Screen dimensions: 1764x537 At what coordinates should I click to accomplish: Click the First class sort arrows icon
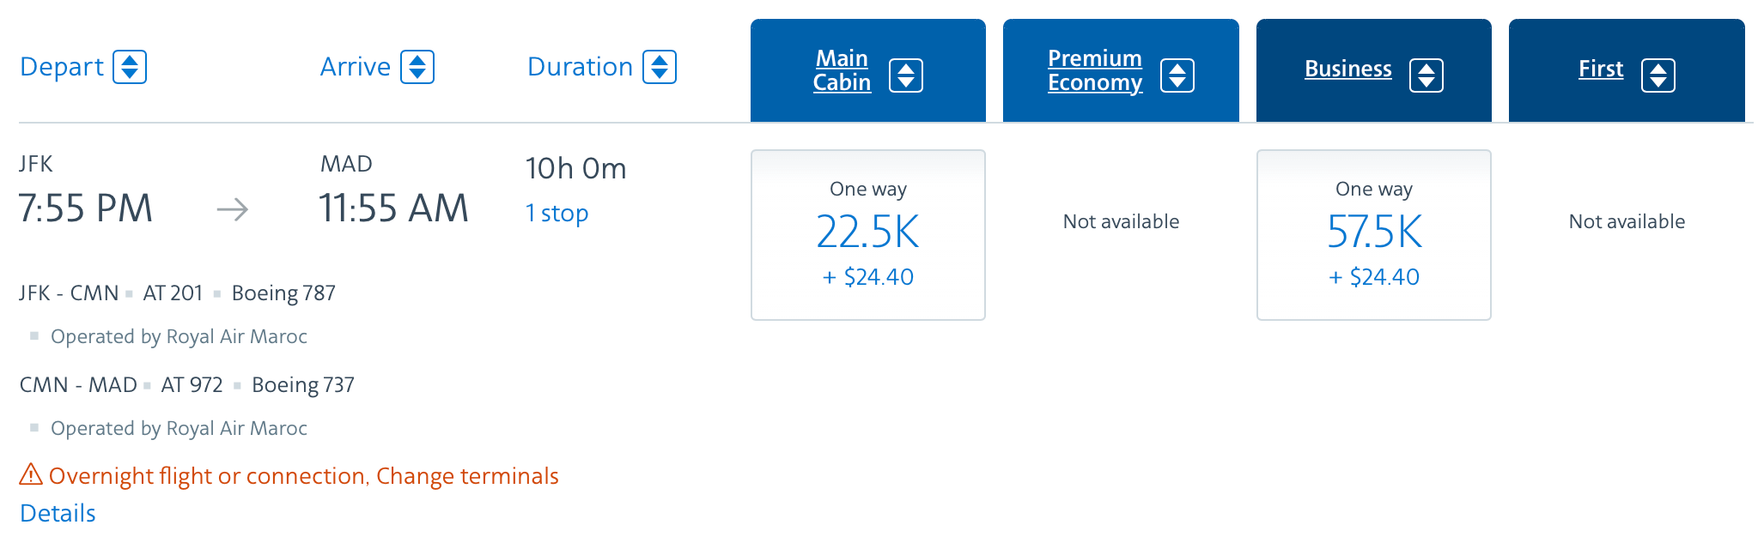pyautogui.click(x=1658, y=75)
